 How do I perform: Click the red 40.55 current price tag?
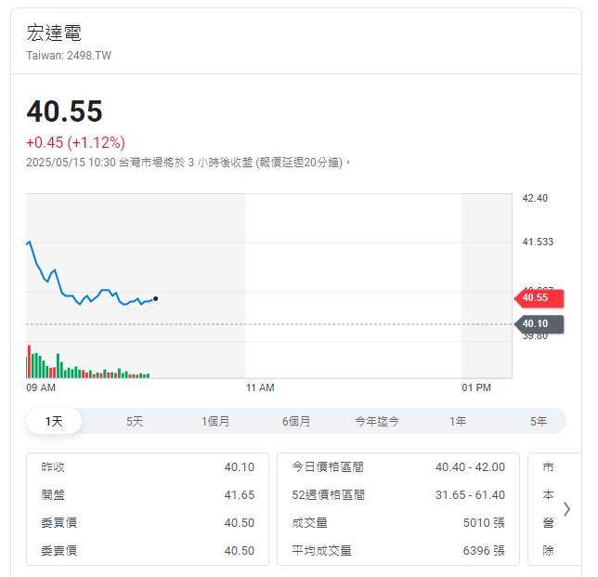pyautogui.click(x=539, y=298)
